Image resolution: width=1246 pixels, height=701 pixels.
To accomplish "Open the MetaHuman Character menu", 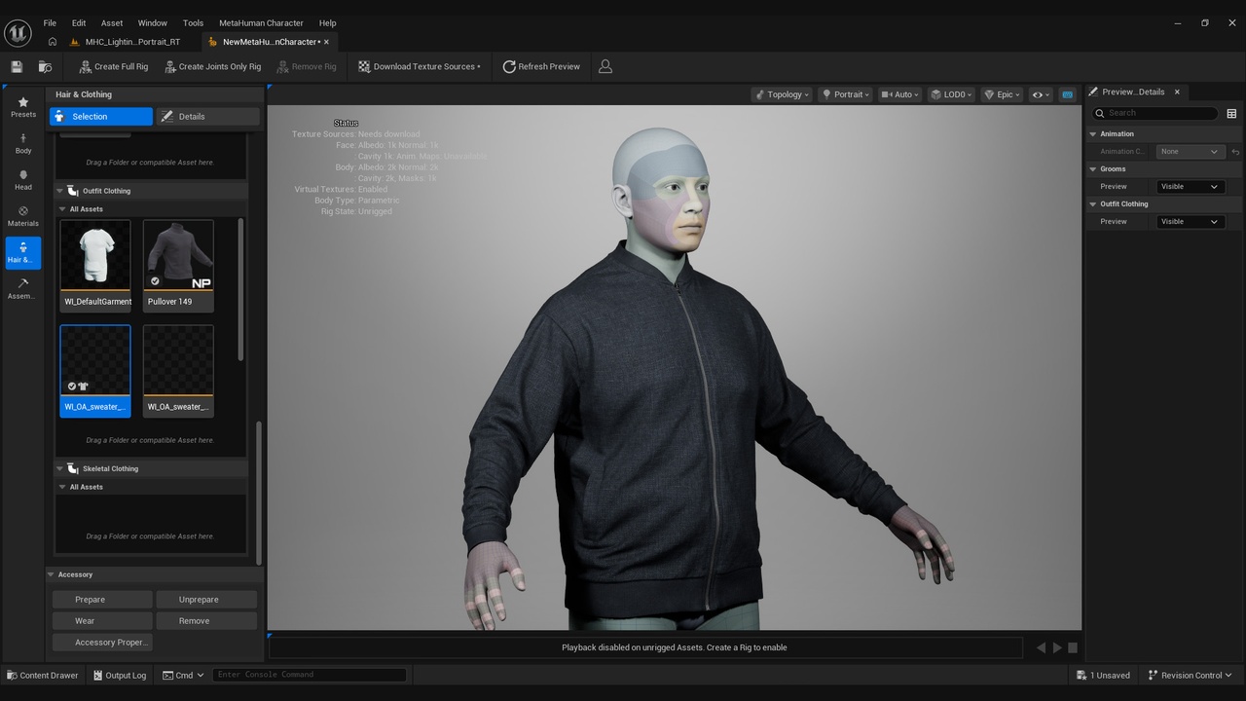I will tap(261, 22).
